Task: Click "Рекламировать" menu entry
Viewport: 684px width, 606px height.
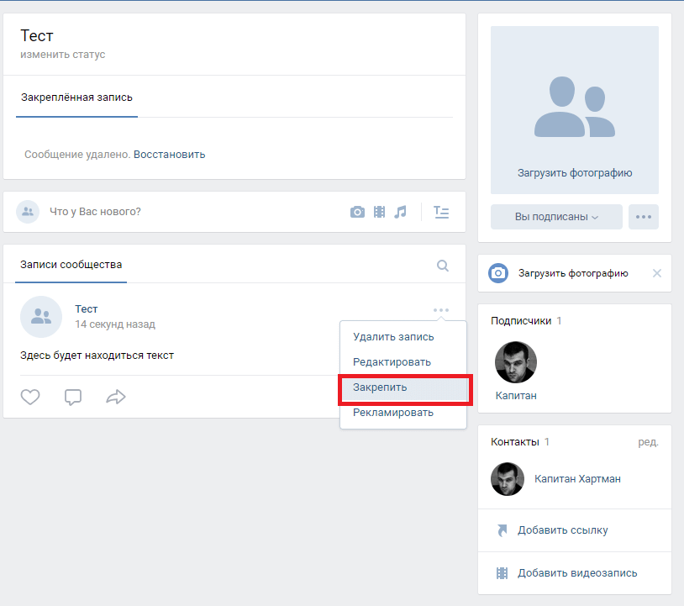Action: (393, 413)
